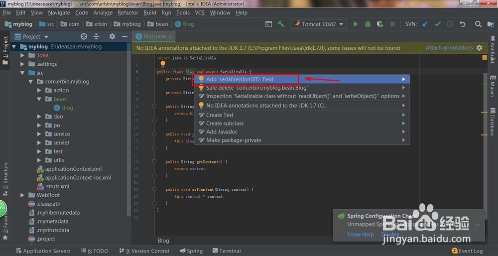Choose Make package-private intention

tap(302, 140)
